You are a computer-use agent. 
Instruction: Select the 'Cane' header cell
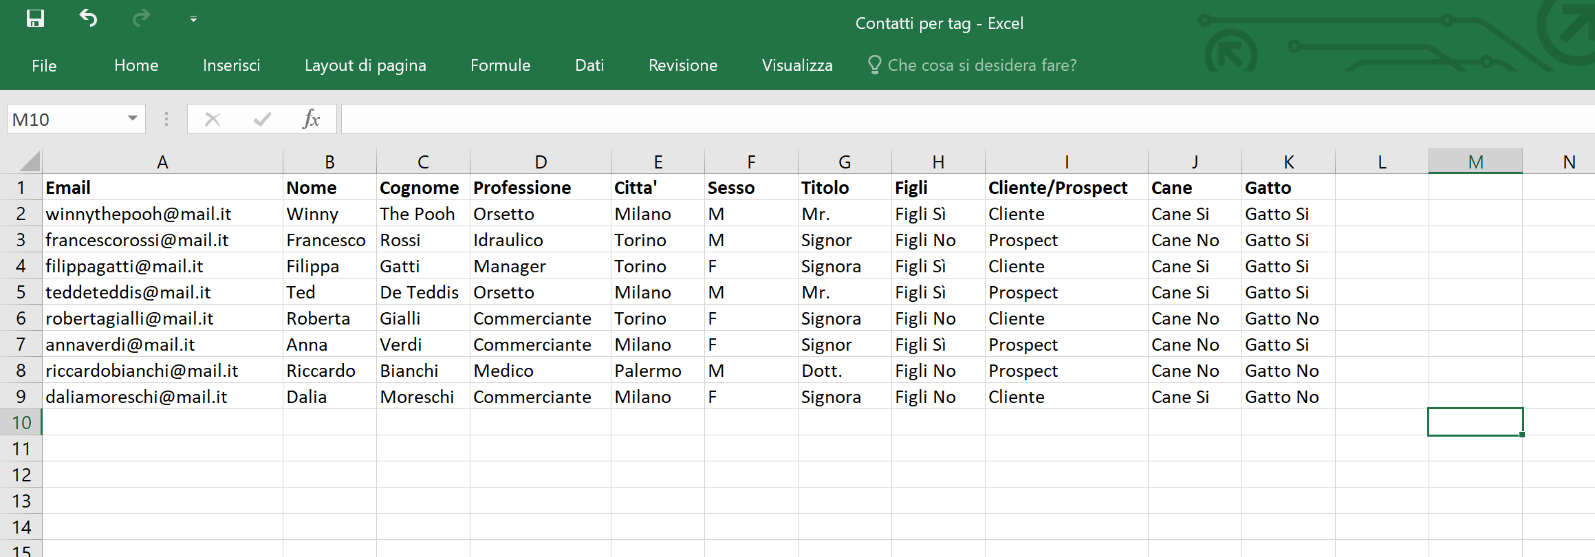tap(1195, 188)
